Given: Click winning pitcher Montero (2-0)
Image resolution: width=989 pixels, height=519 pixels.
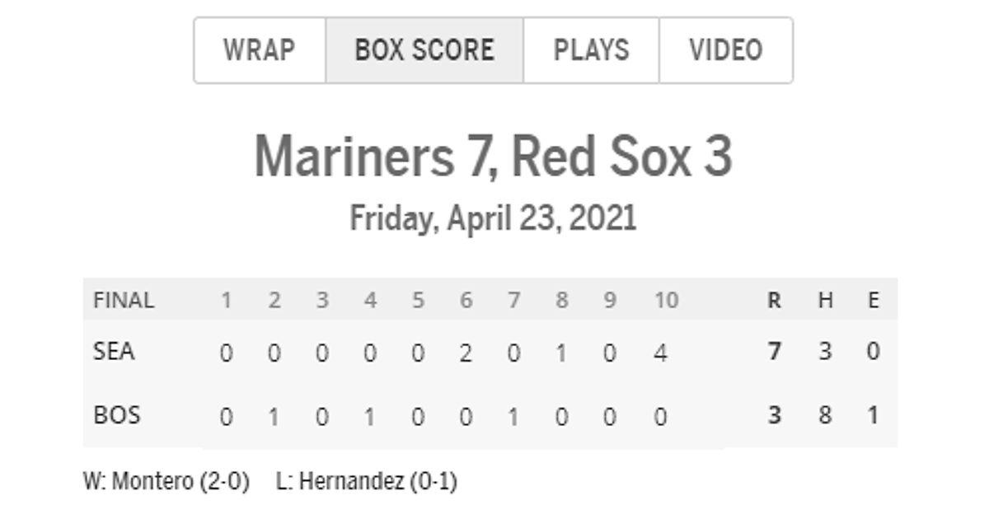Looking at the screenshot, I should (166, 481).
